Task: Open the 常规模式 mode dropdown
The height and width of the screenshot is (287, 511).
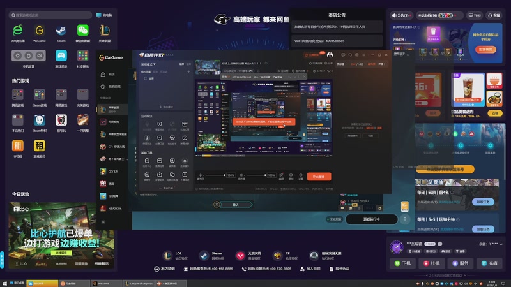Action: click(x=148, y=64)
